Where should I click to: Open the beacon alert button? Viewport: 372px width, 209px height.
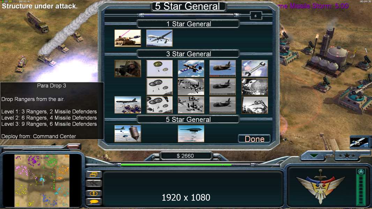(94, 193)
